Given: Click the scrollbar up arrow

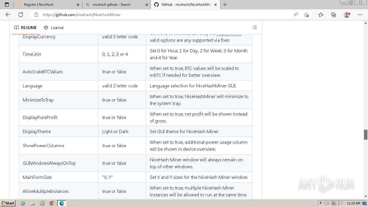Looking at the screenshot, I should click(366, 22).
